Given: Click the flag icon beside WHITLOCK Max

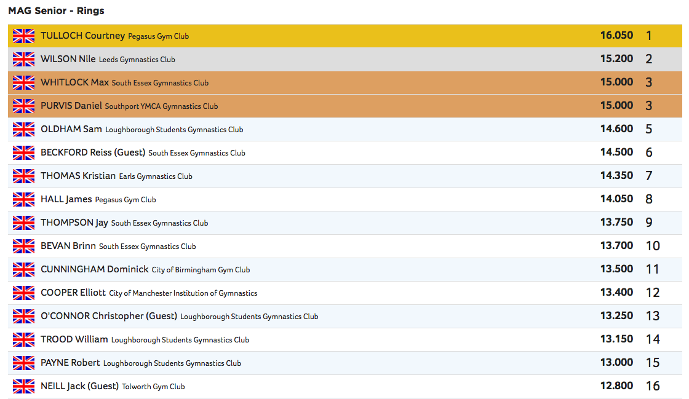Looking at the screenshot, I should (23, 82).
